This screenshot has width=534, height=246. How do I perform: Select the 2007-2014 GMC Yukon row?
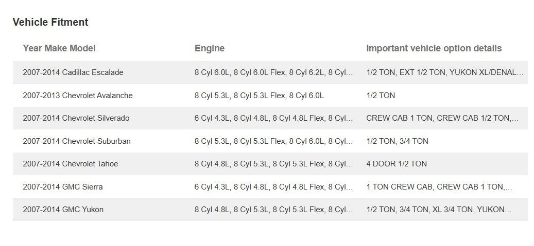63,210
